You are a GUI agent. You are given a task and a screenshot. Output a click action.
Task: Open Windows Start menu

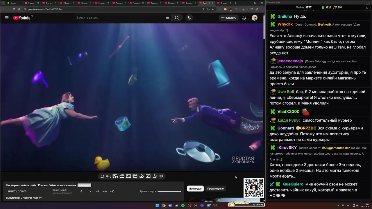(157, 206)
